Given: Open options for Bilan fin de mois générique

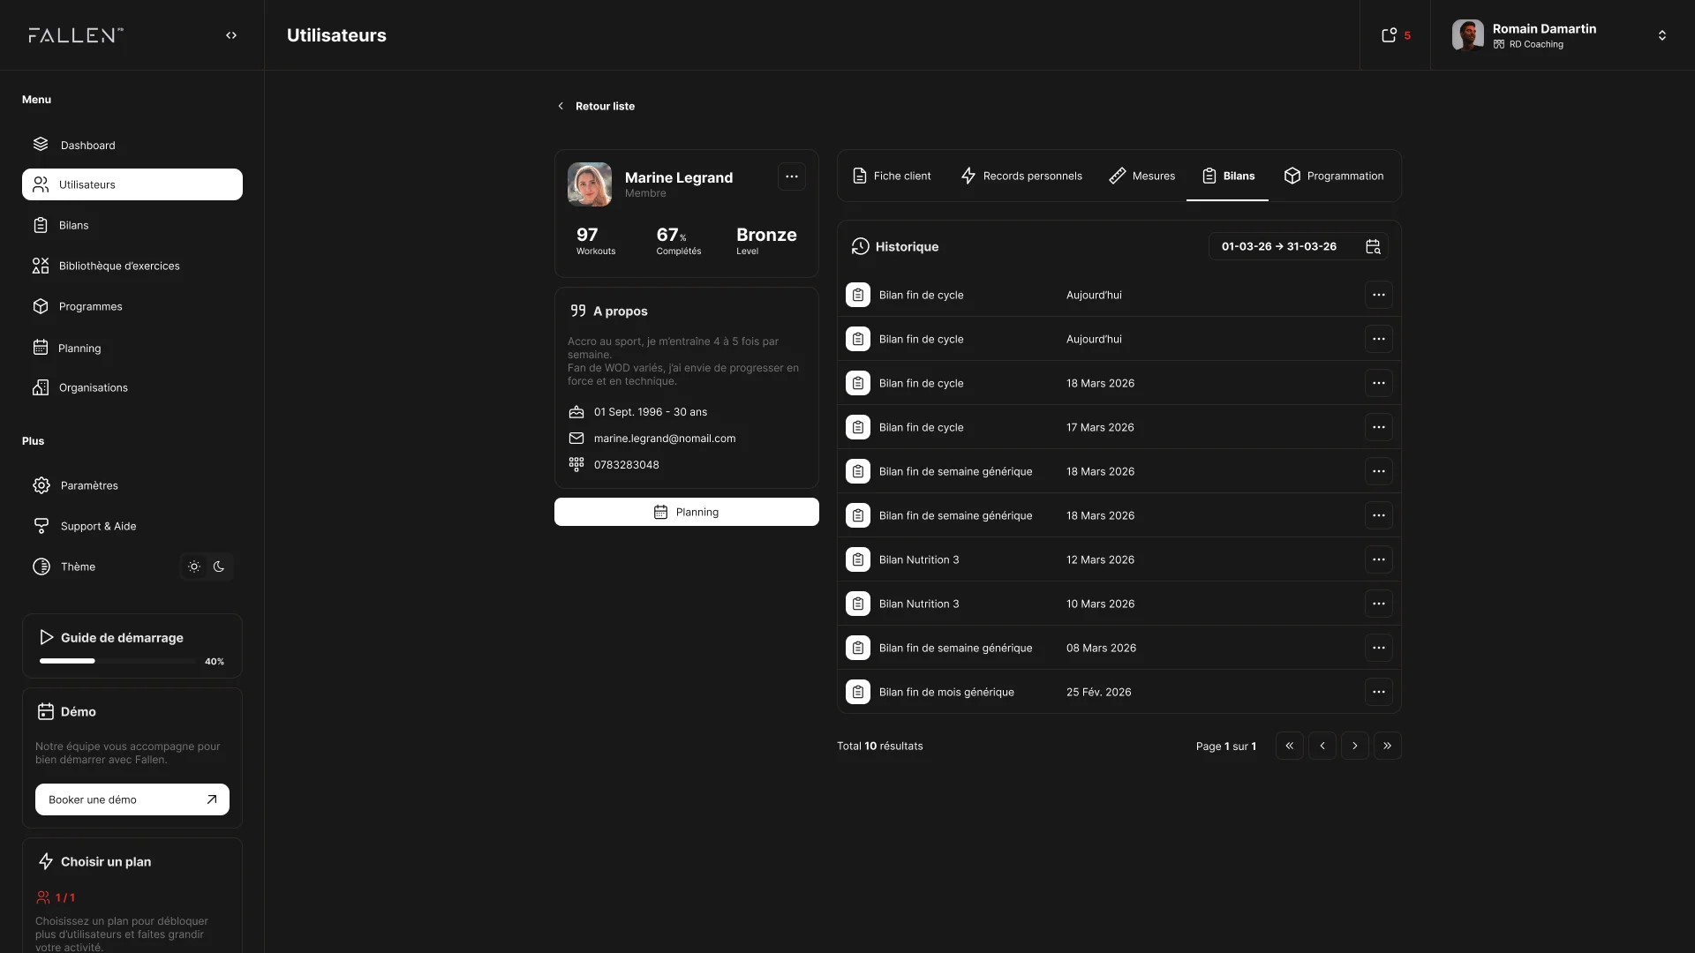Looking at the screenshot, I should click(1379, 692).
